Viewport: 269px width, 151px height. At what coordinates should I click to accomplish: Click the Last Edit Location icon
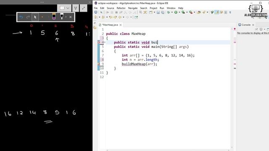(x=111, y=17)
